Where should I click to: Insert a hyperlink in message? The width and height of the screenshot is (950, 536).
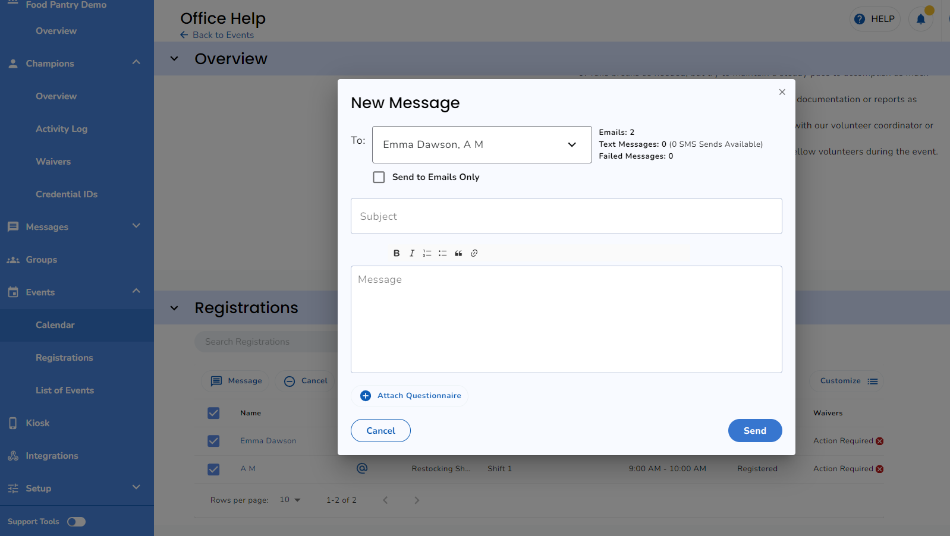click(474, 253)
